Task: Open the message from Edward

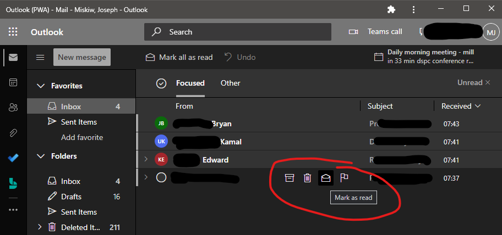Action: (319, 160)
